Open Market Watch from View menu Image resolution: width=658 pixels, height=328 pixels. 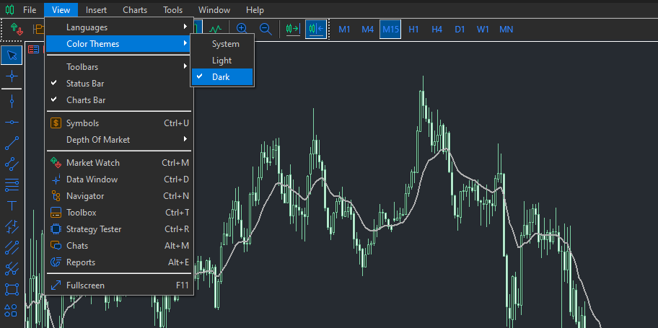(119, 163)
